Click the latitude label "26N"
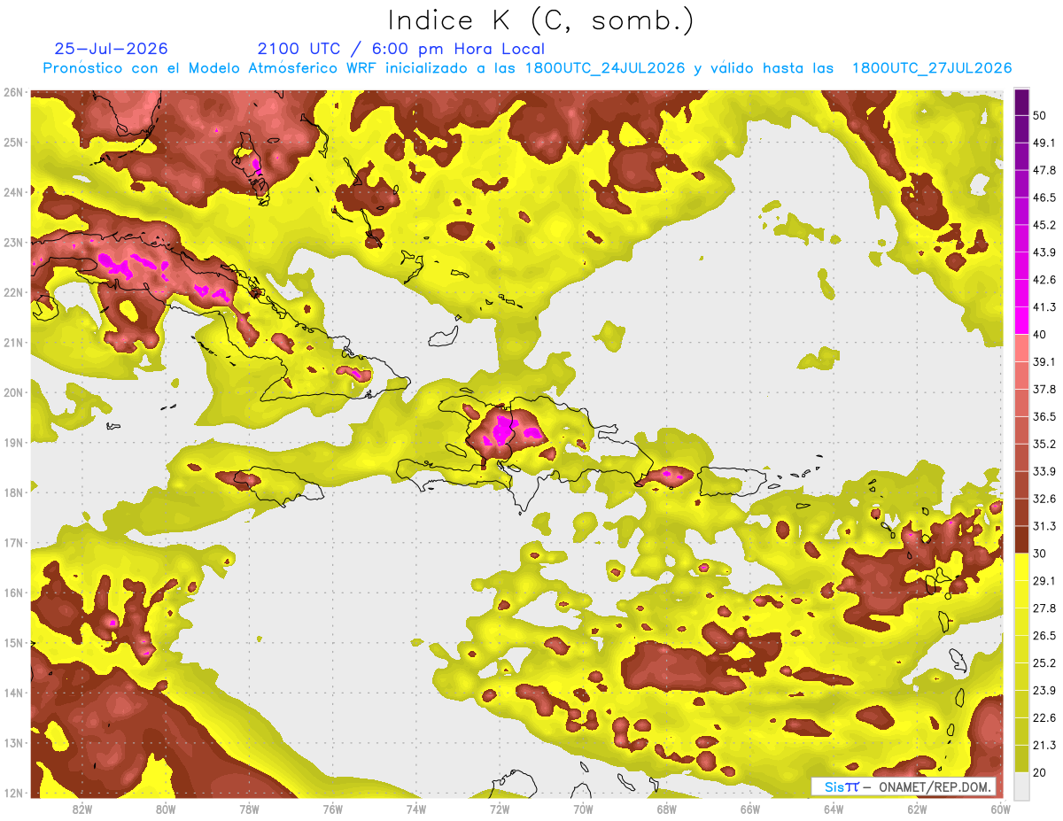Screen dimensions: 1063x821 [13, 92]
